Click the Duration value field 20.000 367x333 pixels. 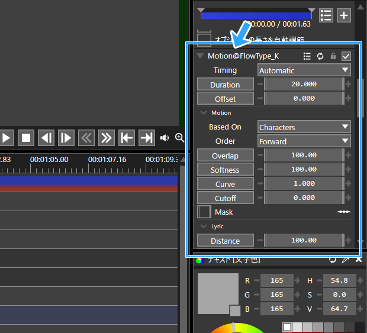(304, 84)
